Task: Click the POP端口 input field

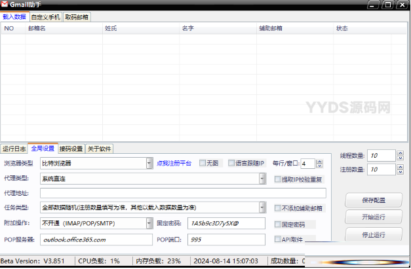Action: pos(226,240)
